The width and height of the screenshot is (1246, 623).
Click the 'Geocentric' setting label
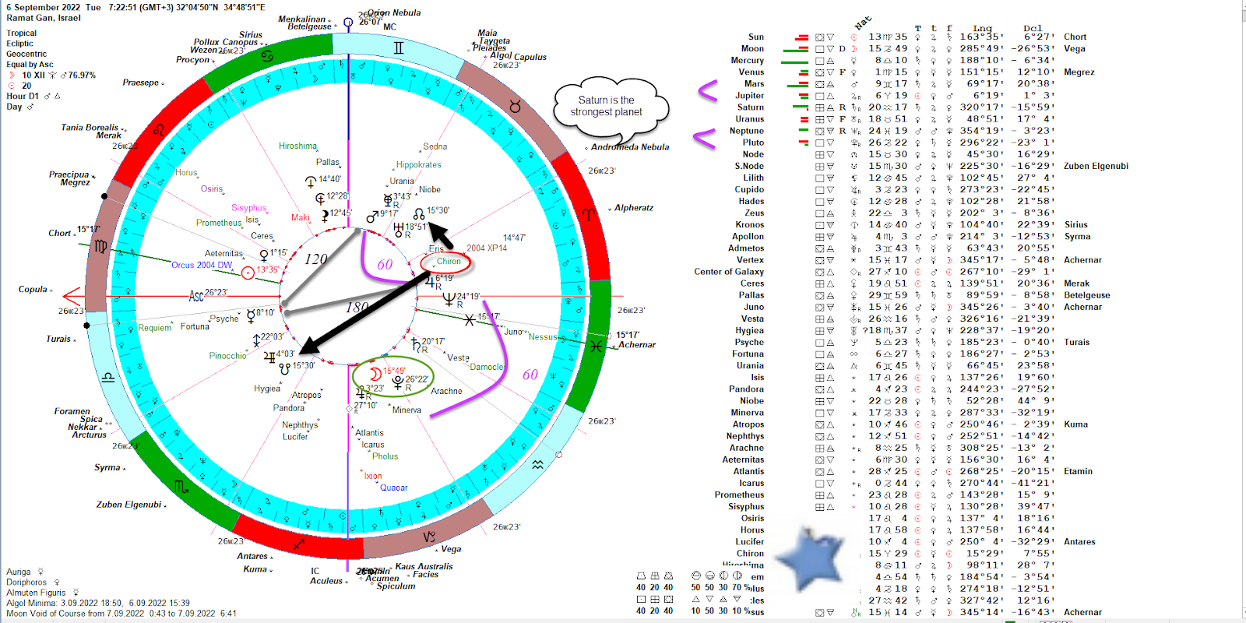pos(26,54)
